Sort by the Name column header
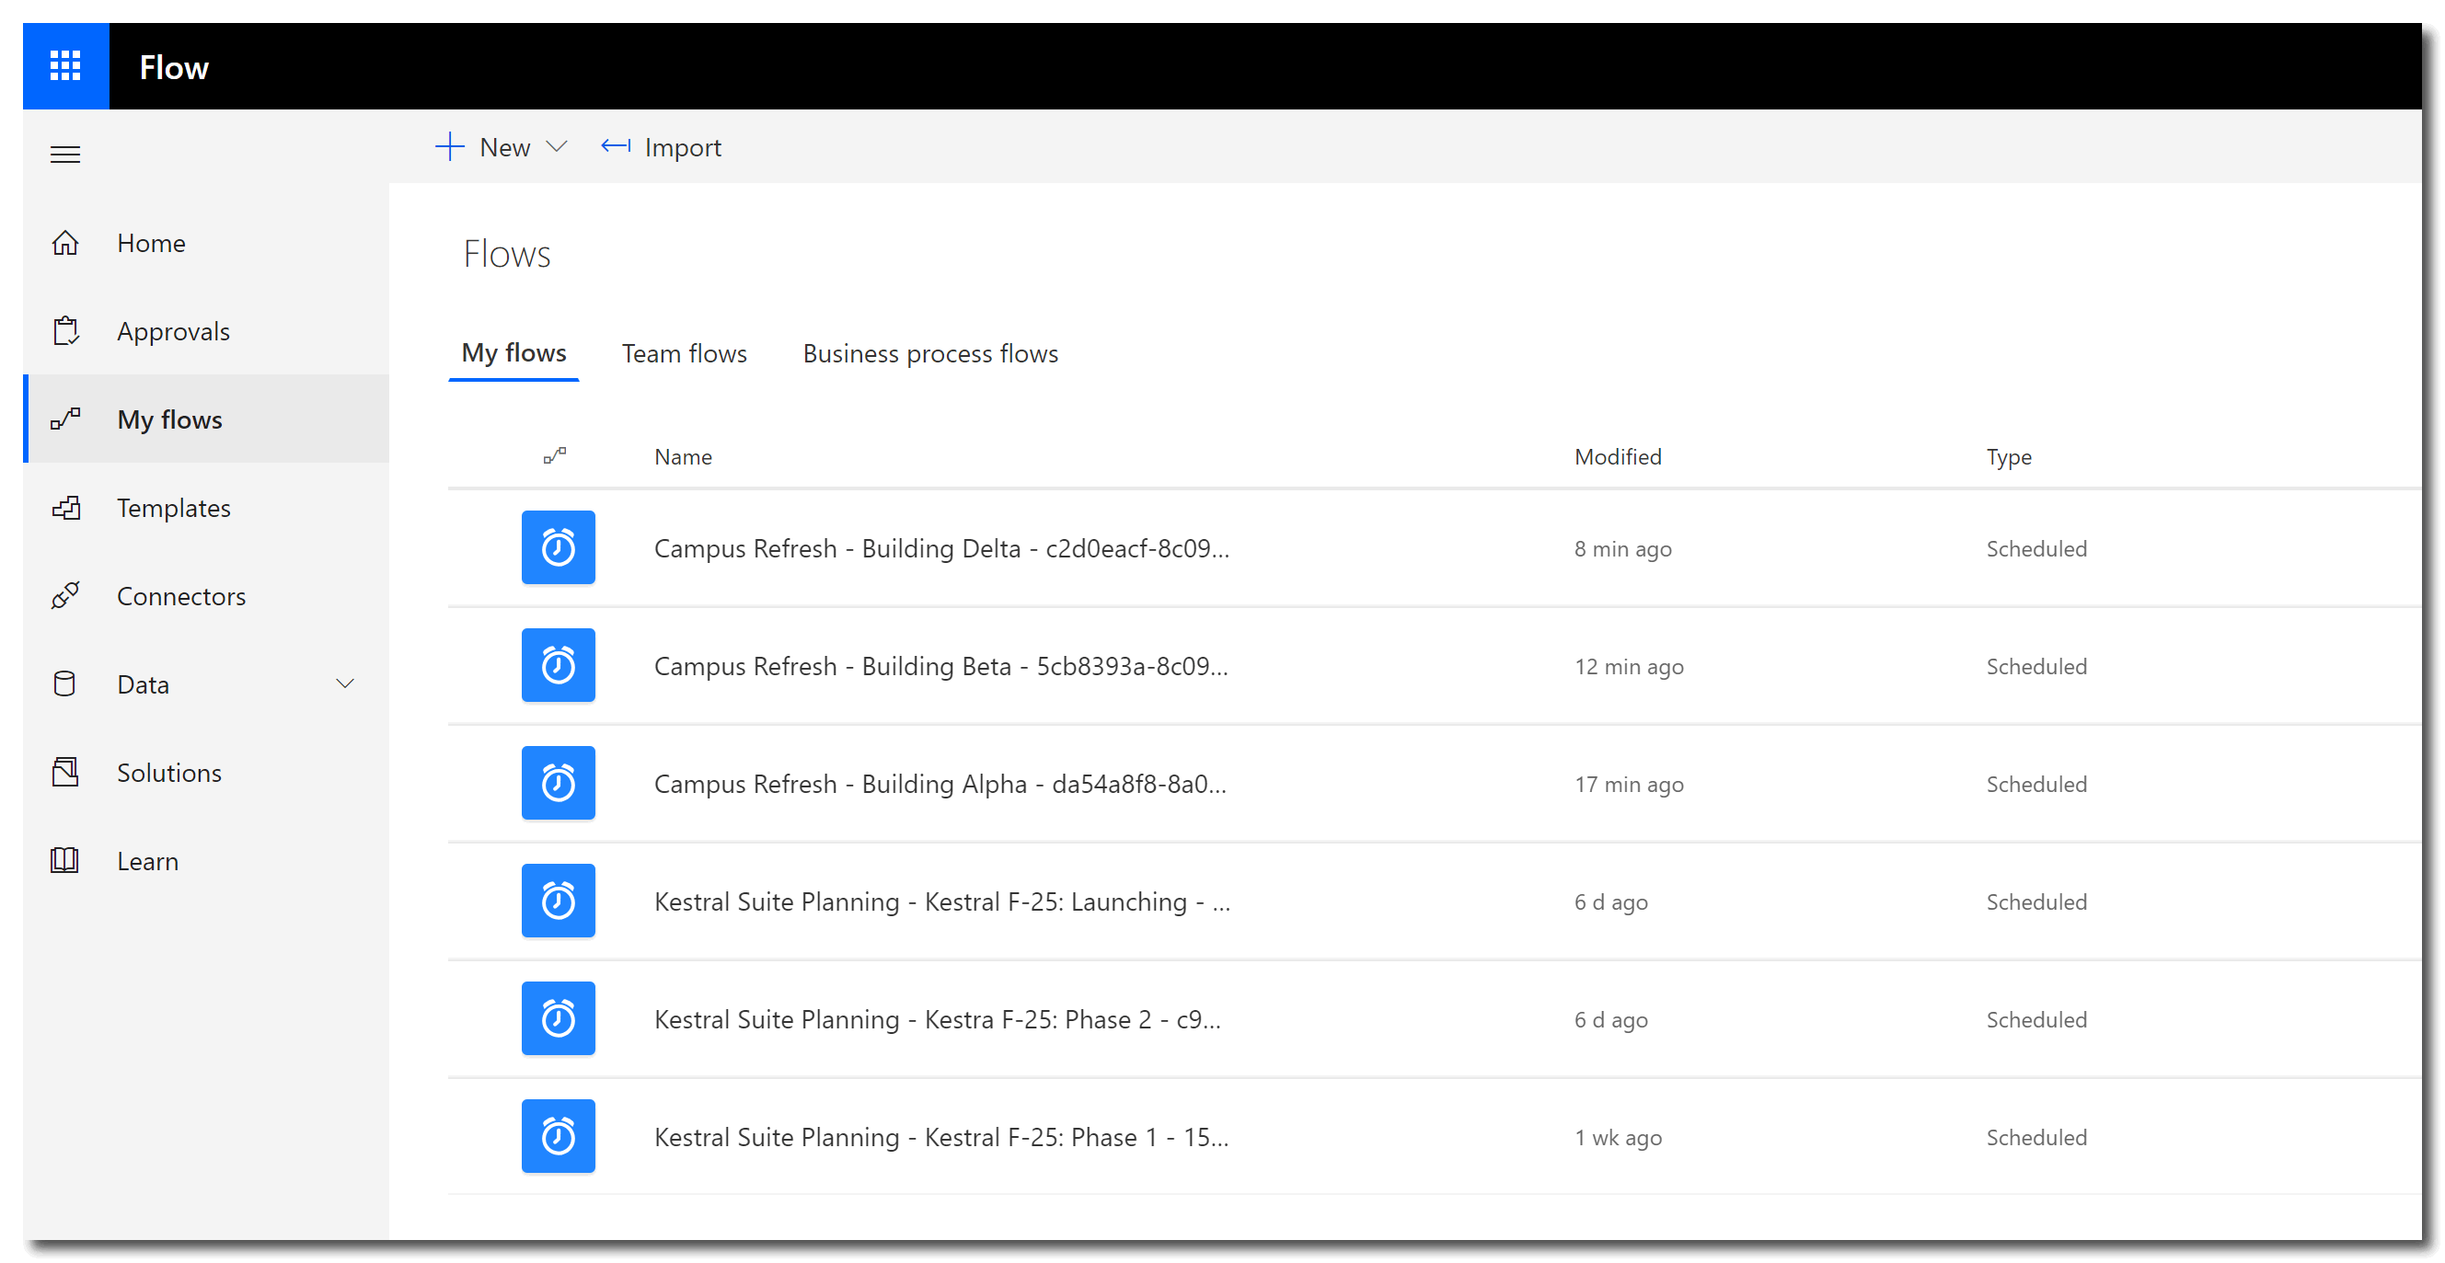Screen dimensions: 2445x1263 tap(684, 456)
